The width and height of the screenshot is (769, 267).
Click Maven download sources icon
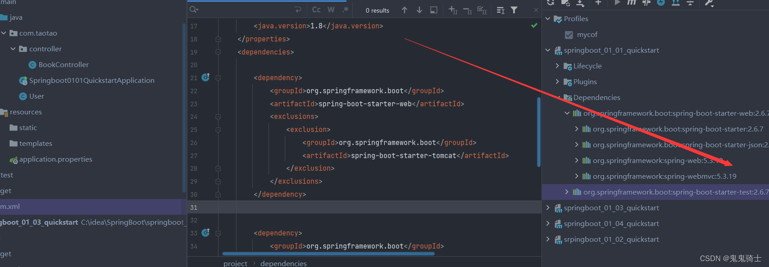(580, 3)
